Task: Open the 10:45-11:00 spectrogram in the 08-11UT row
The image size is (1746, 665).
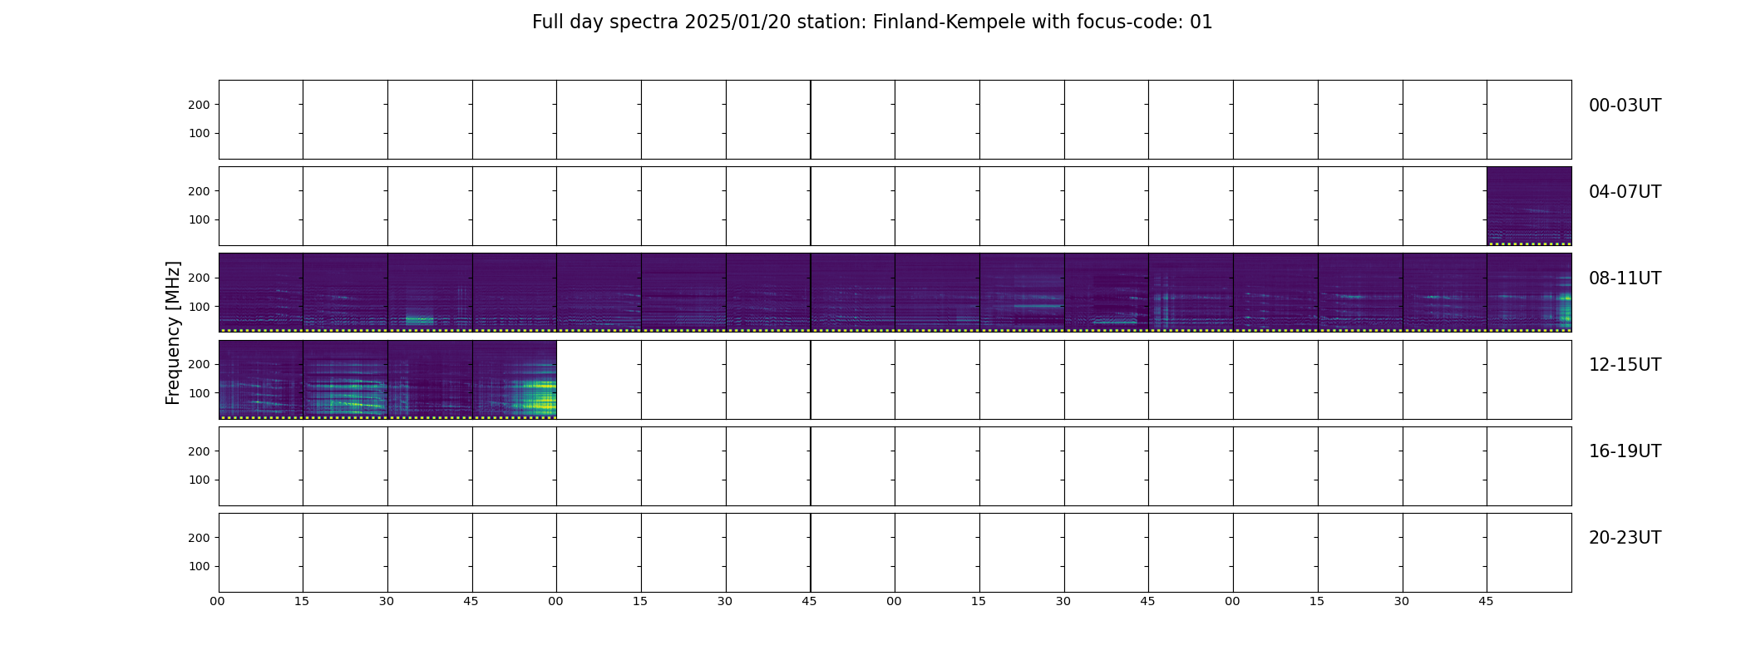Action: click(1191, 293)
